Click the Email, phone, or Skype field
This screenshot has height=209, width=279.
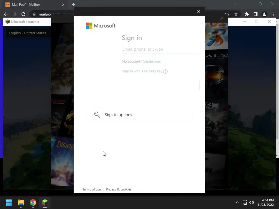pyautogui.click(x=161, y=49)
